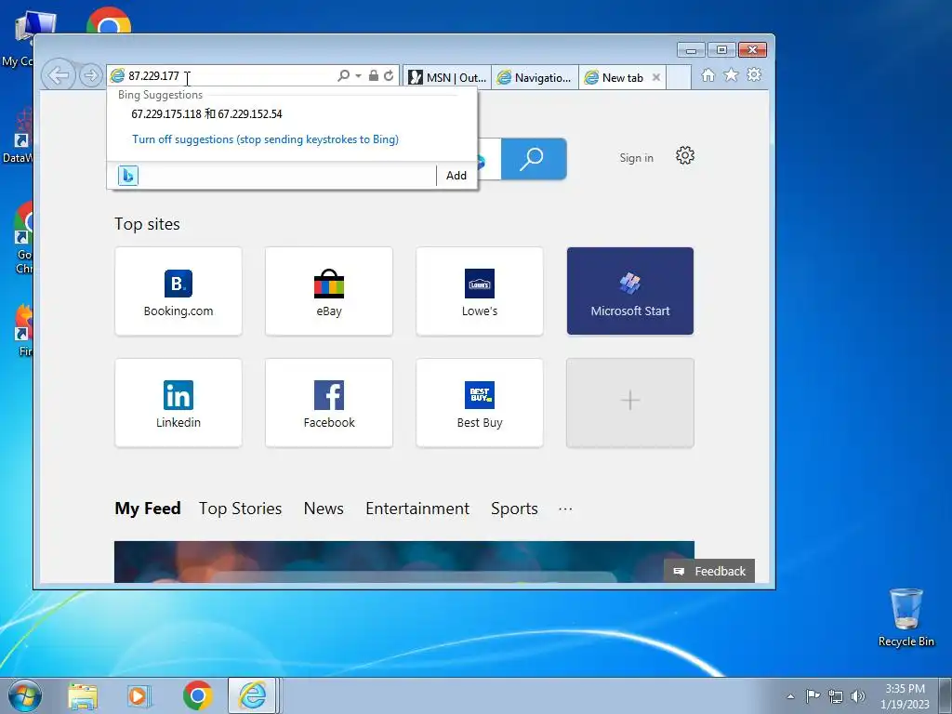Show hidden tray icons arrow
The height and width of the screenshot is (714, 952).
(790, 696)
